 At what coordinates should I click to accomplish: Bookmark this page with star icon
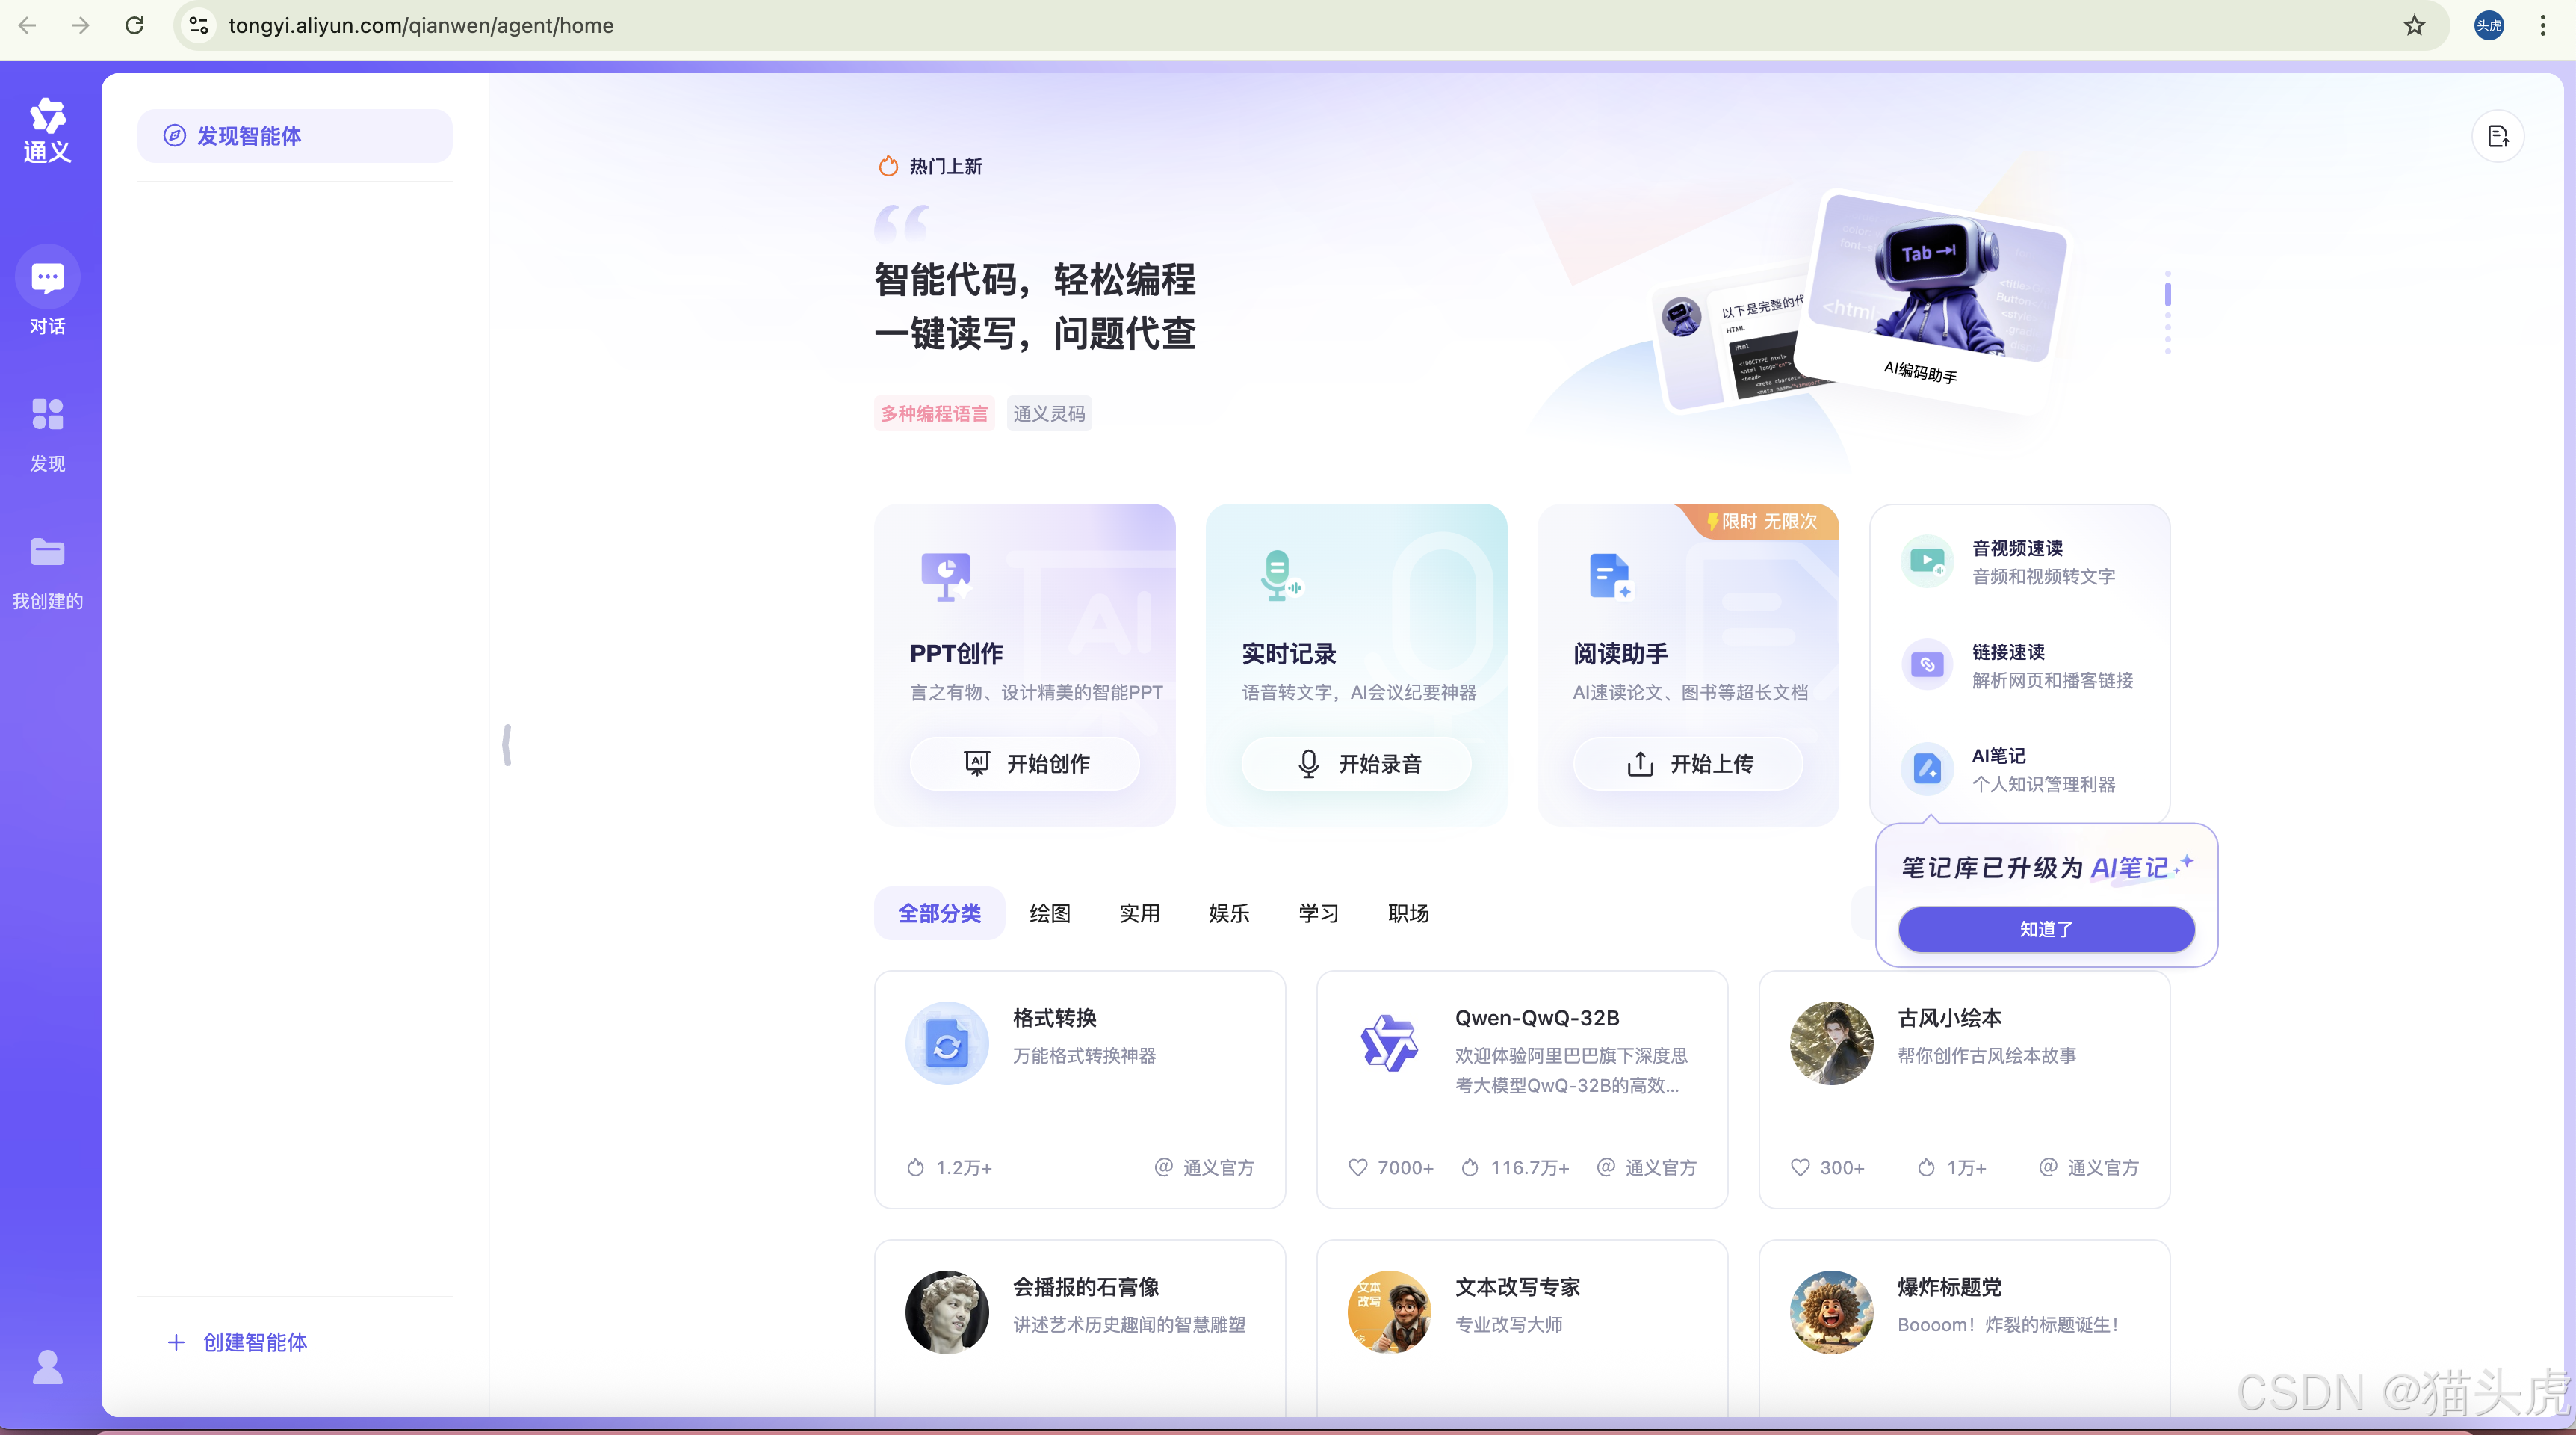(x=2414, y=25)
